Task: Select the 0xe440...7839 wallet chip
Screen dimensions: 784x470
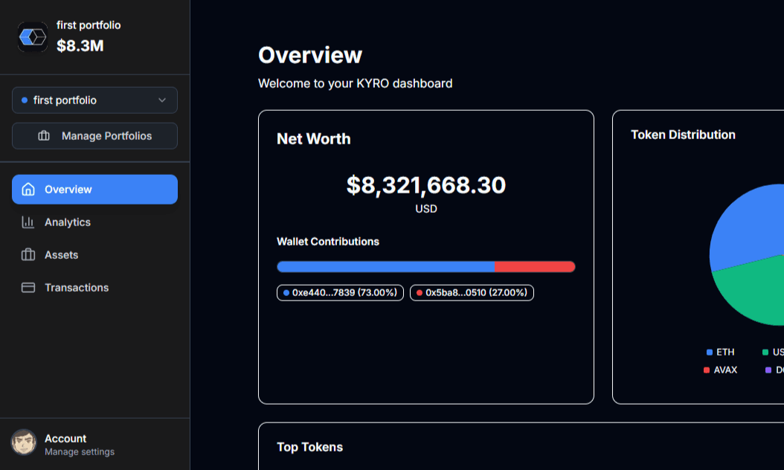Action: click(340, 293)
